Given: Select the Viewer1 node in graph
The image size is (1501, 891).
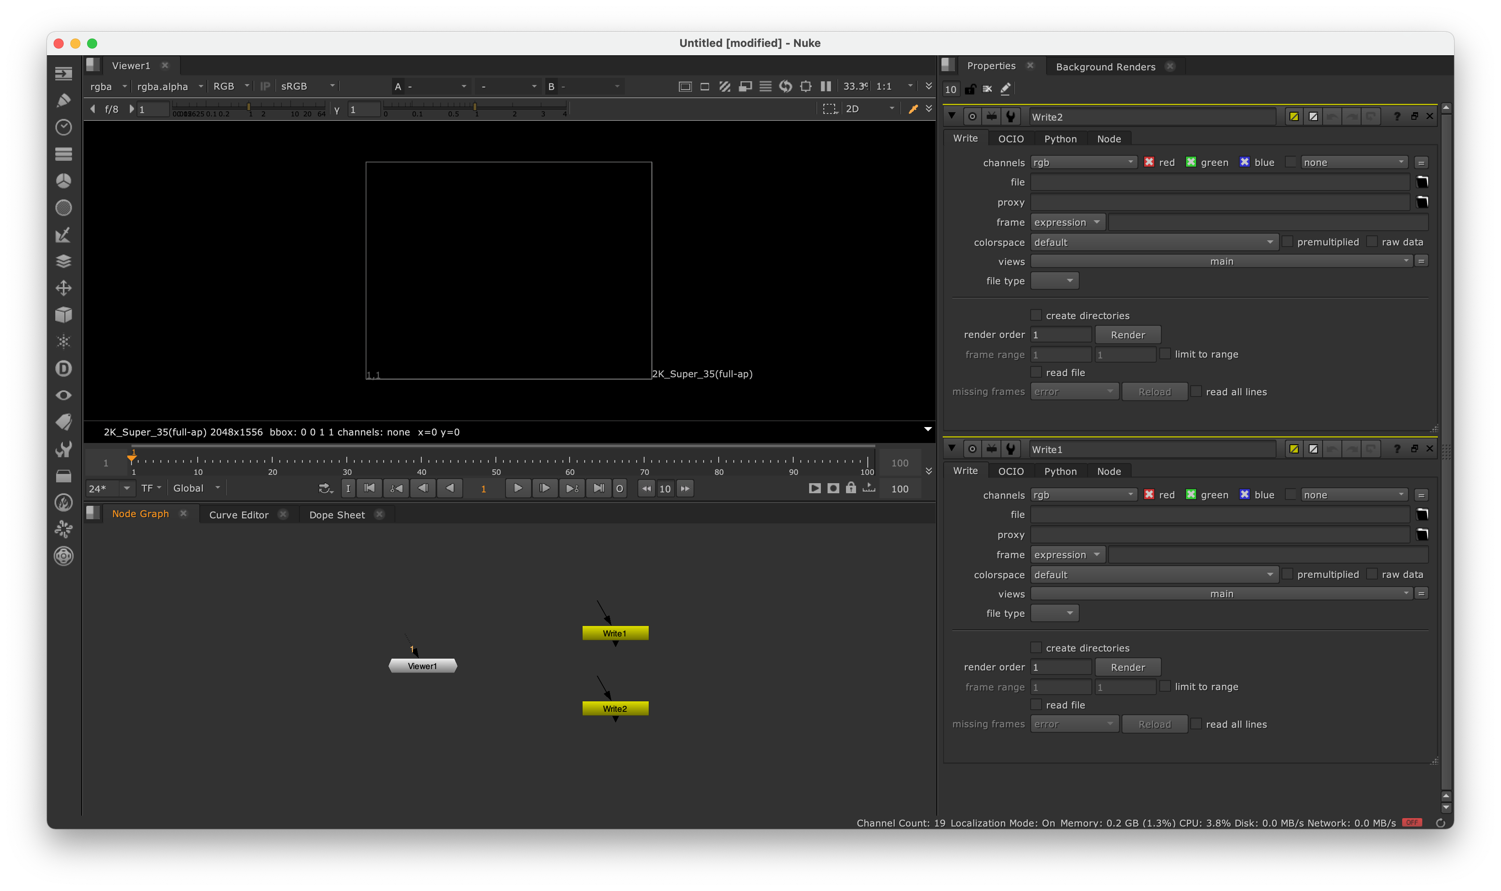Looking at the screenshot, I should [423, 666].
